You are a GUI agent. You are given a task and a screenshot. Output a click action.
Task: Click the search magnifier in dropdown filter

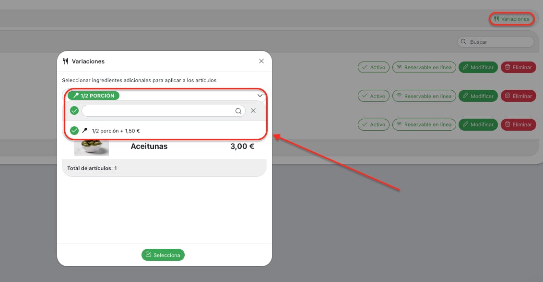238,111
